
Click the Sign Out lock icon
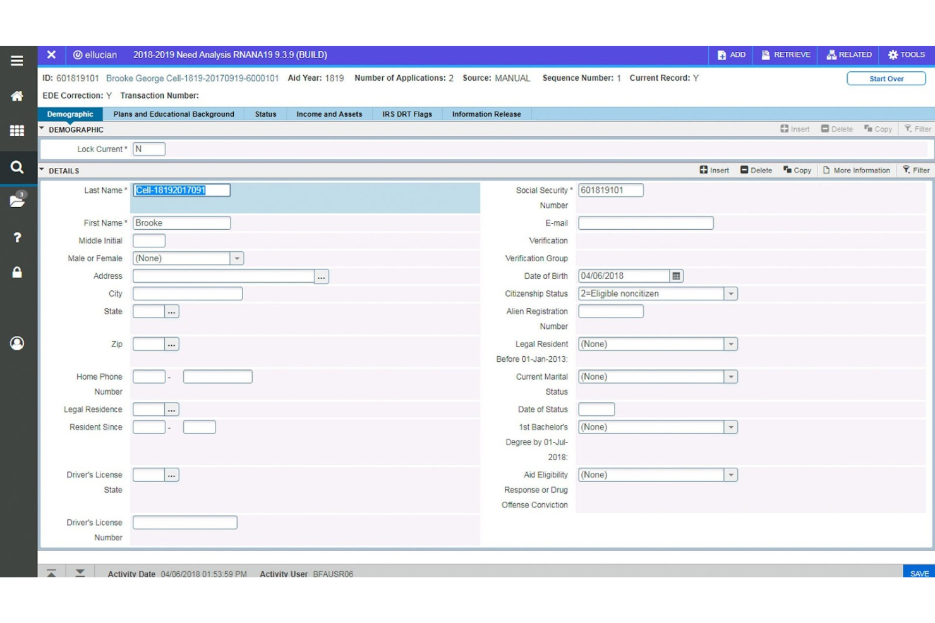point(17,272)
